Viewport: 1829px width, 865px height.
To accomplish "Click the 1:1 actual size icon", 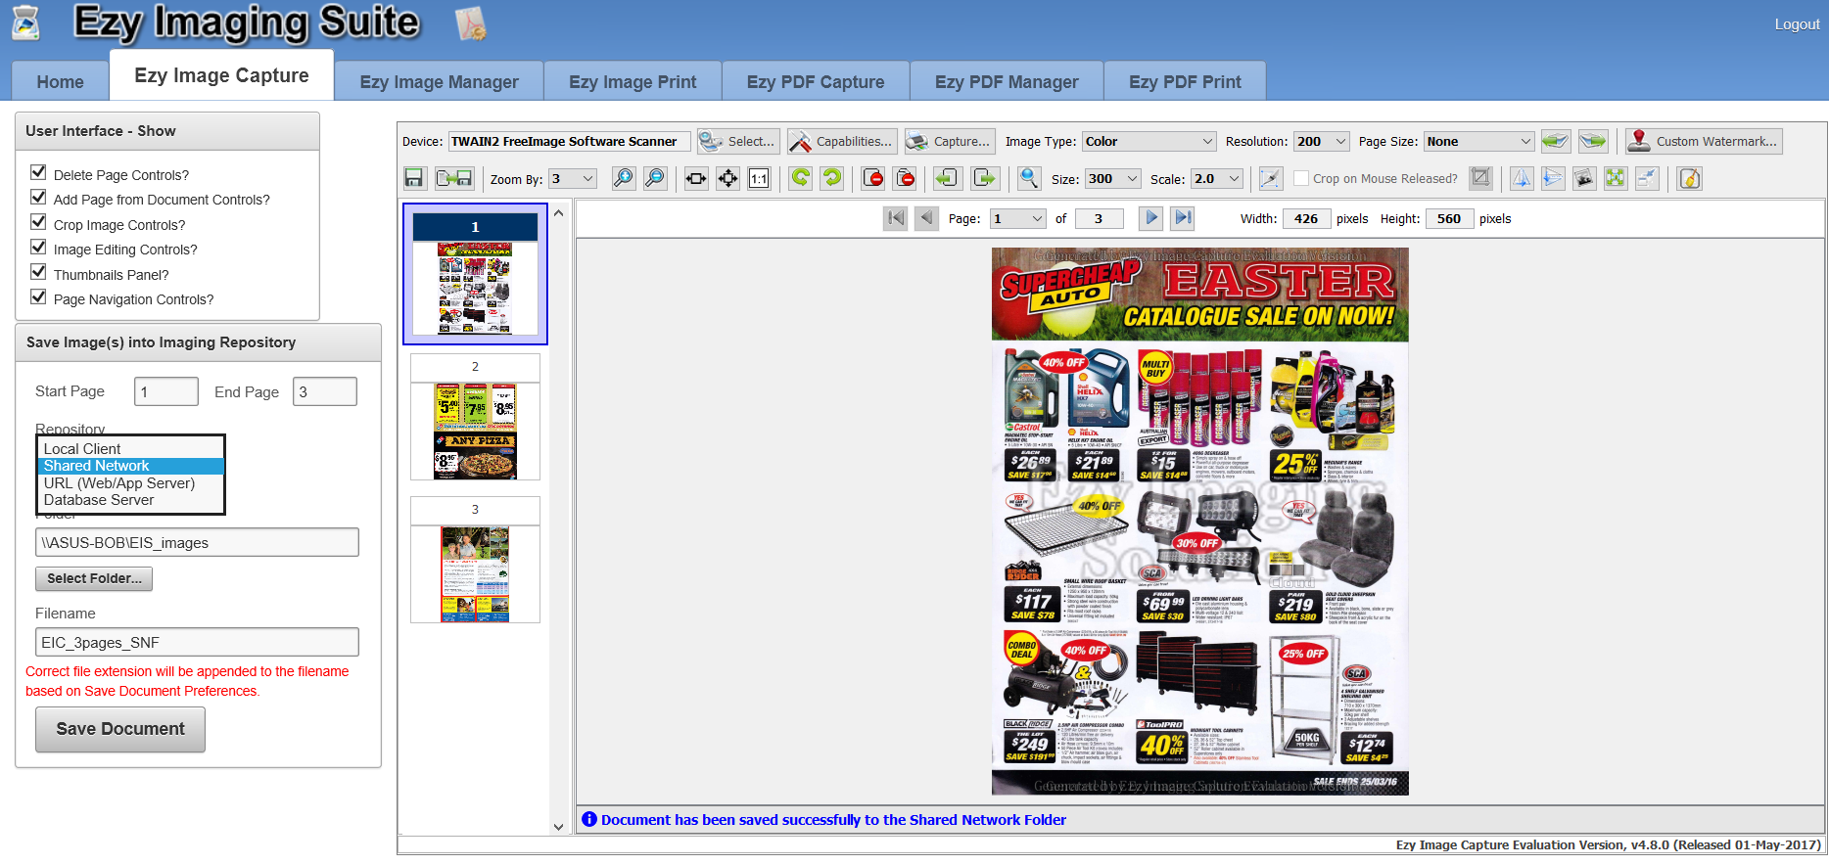I will coord(759,178).
